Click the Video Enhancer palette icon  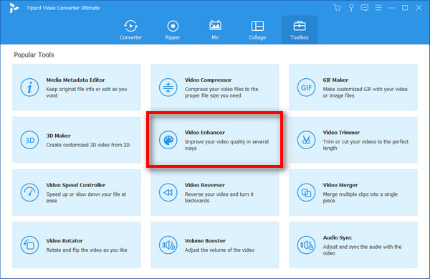168,140
